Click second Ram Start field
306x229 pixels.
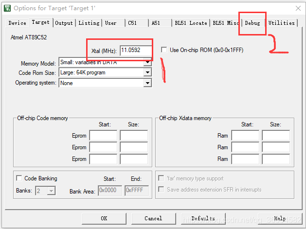point(245,147)
